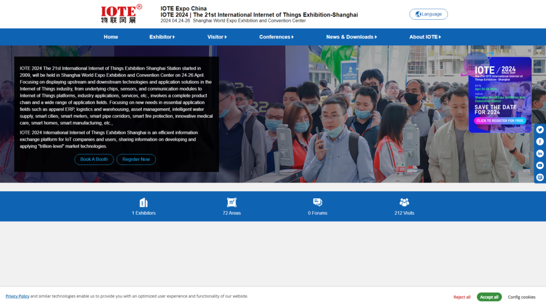The width and height of the screenshot is (546, 307).
Task: Expand the About IOTE menu
Action: [x=425, y=37]
